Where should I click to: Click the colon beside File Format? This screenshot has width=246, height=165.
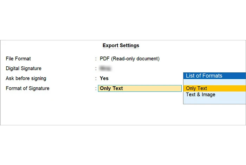click(96, 59)
